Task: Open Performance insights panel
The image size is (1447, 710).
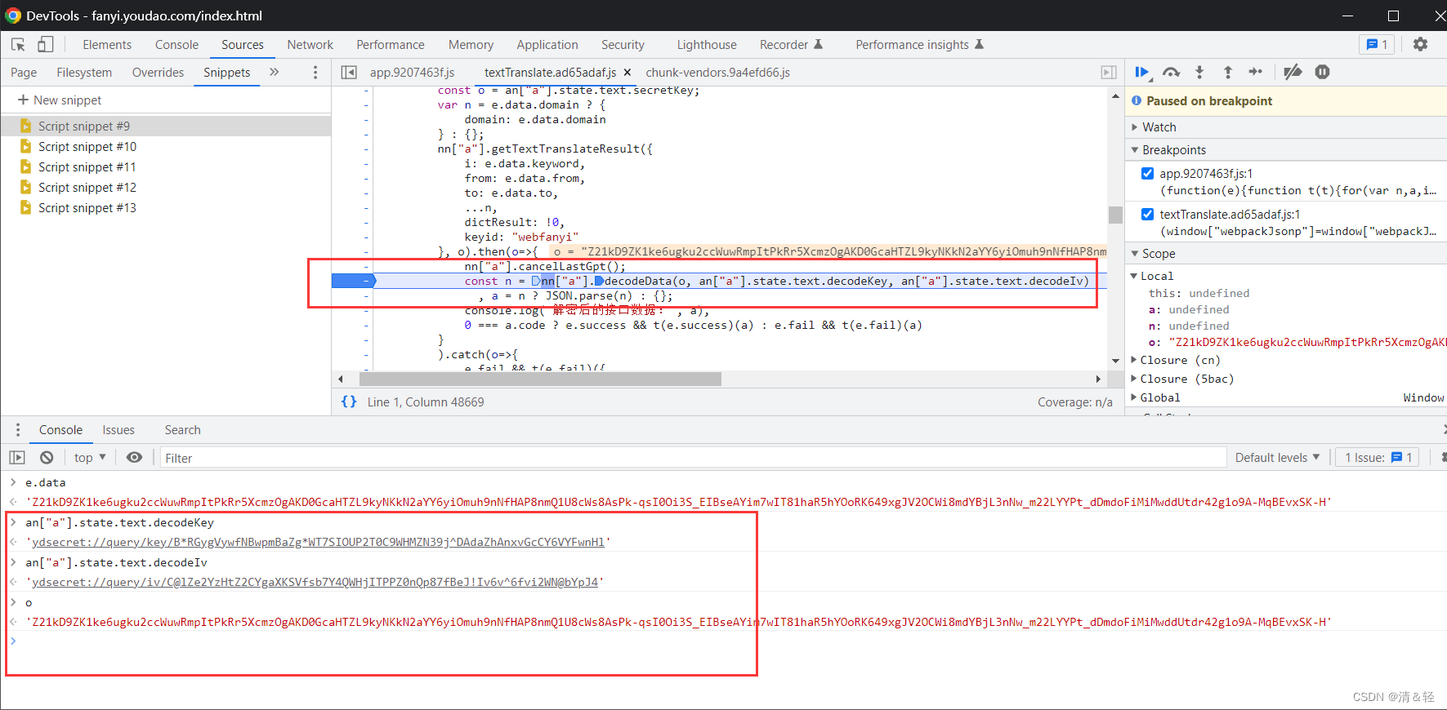Action: pos(919,45)
